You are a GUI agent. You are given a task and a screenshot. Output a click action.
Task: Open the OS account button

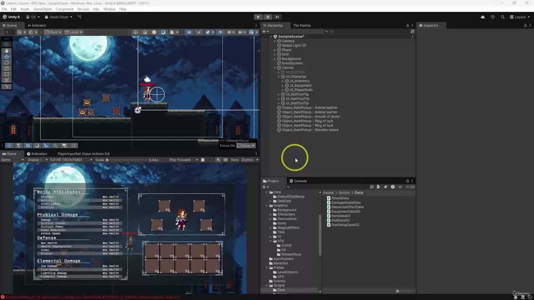(33, 17)
